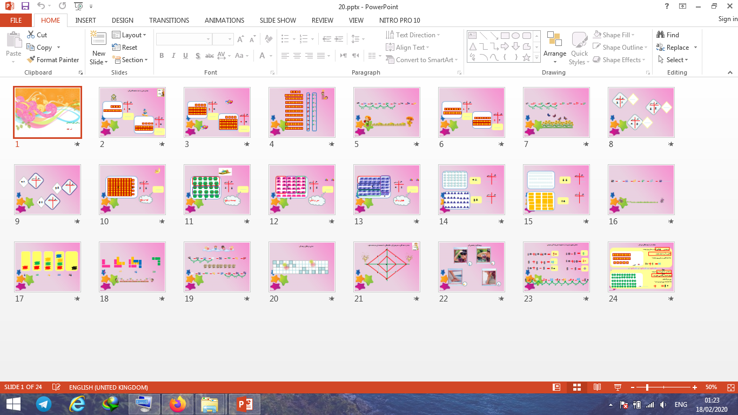738x415 pixels.
Task: Click the New Slide icon
Action: 98,41
